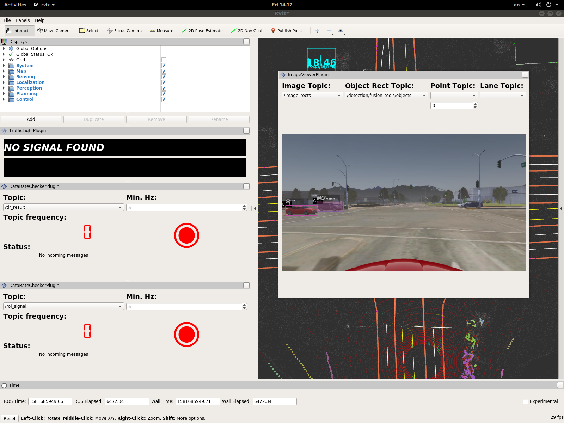This screenshot has width=564, height=423.
Task: Open the rviz application menu
Action: (x=44, y=5)
